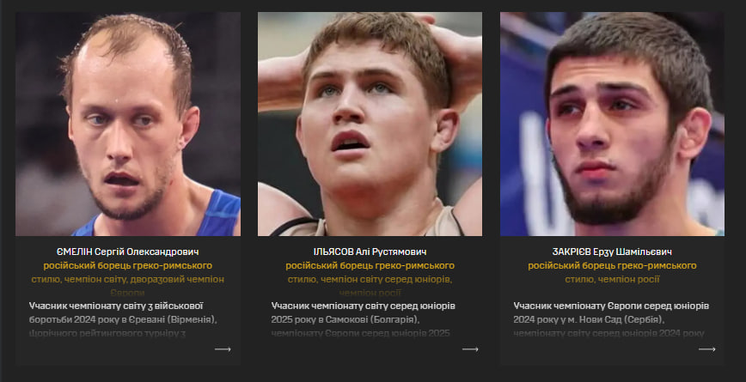Click the arrow icon on ЗАКРІЄВ card
The height and width of the screenshot is (382, 746).
point(707,349)
